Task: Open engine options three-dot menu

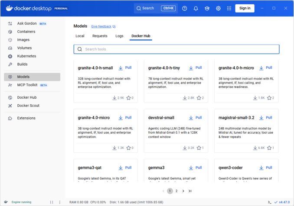Action: click(60, 202)
